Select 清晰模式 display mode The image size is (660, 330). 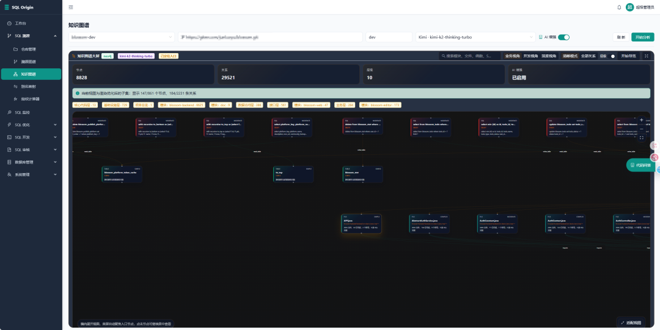pos(570,56)
